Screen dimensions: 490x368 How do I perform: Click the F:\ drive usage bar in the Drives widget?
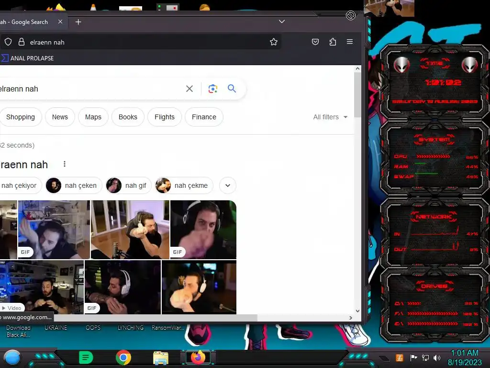pyautogui.click(x=433, y=313)
